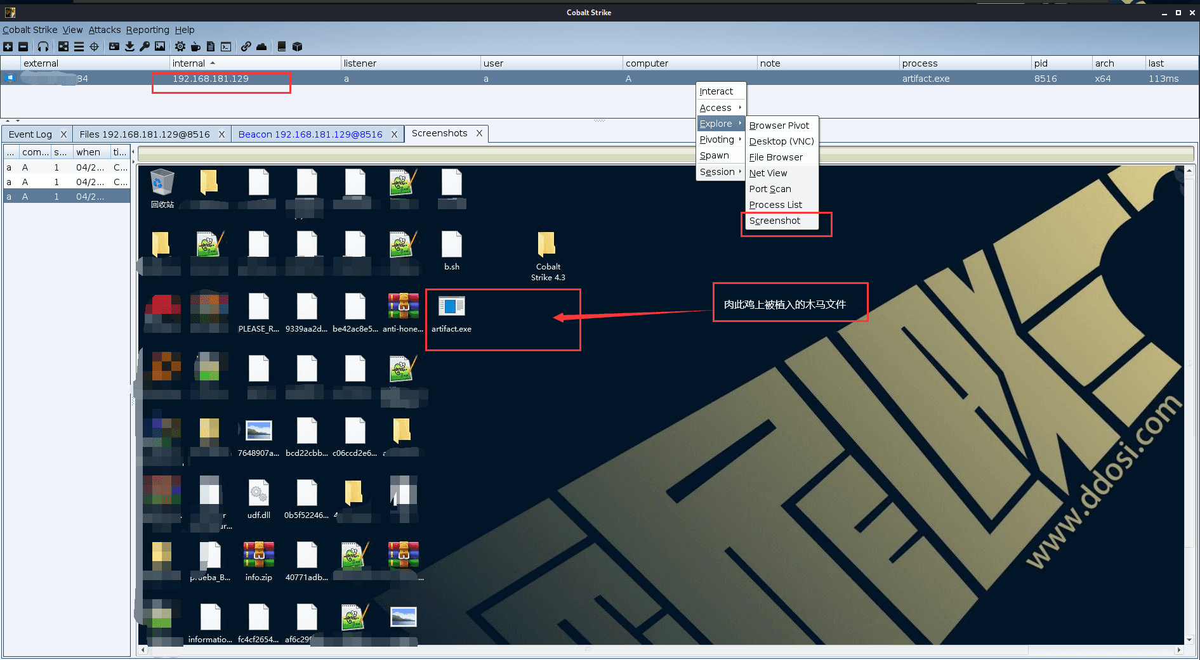
Task: Open the Attacks menu
Action: click(x=104, y=30)
